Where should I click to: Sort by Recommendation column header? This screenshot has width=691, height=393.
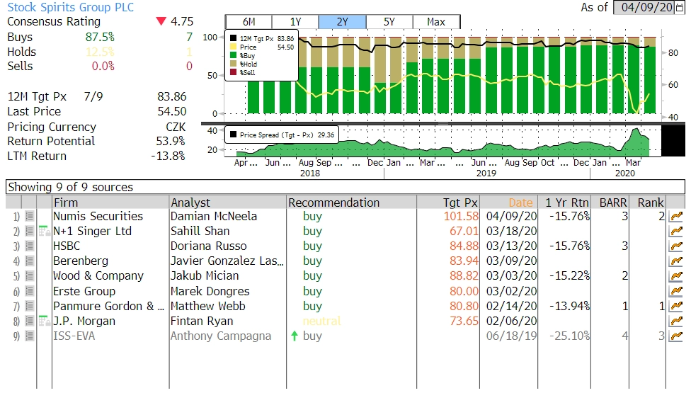351,203
